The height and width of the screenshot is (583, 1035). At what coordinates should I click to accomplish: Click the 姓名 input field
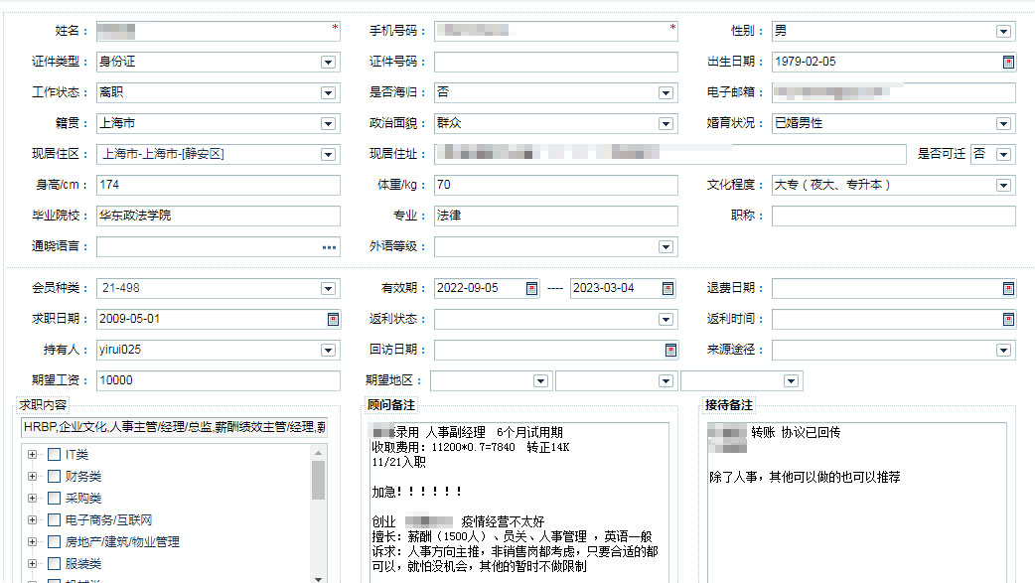(x=218, y=32)
